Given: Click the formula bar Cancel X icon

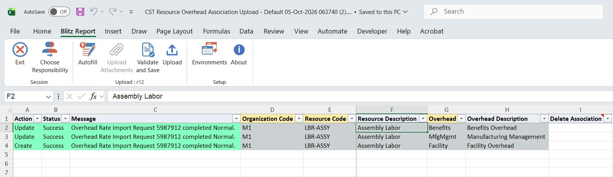Looking at the screenshot, I should tap(70, 96).
